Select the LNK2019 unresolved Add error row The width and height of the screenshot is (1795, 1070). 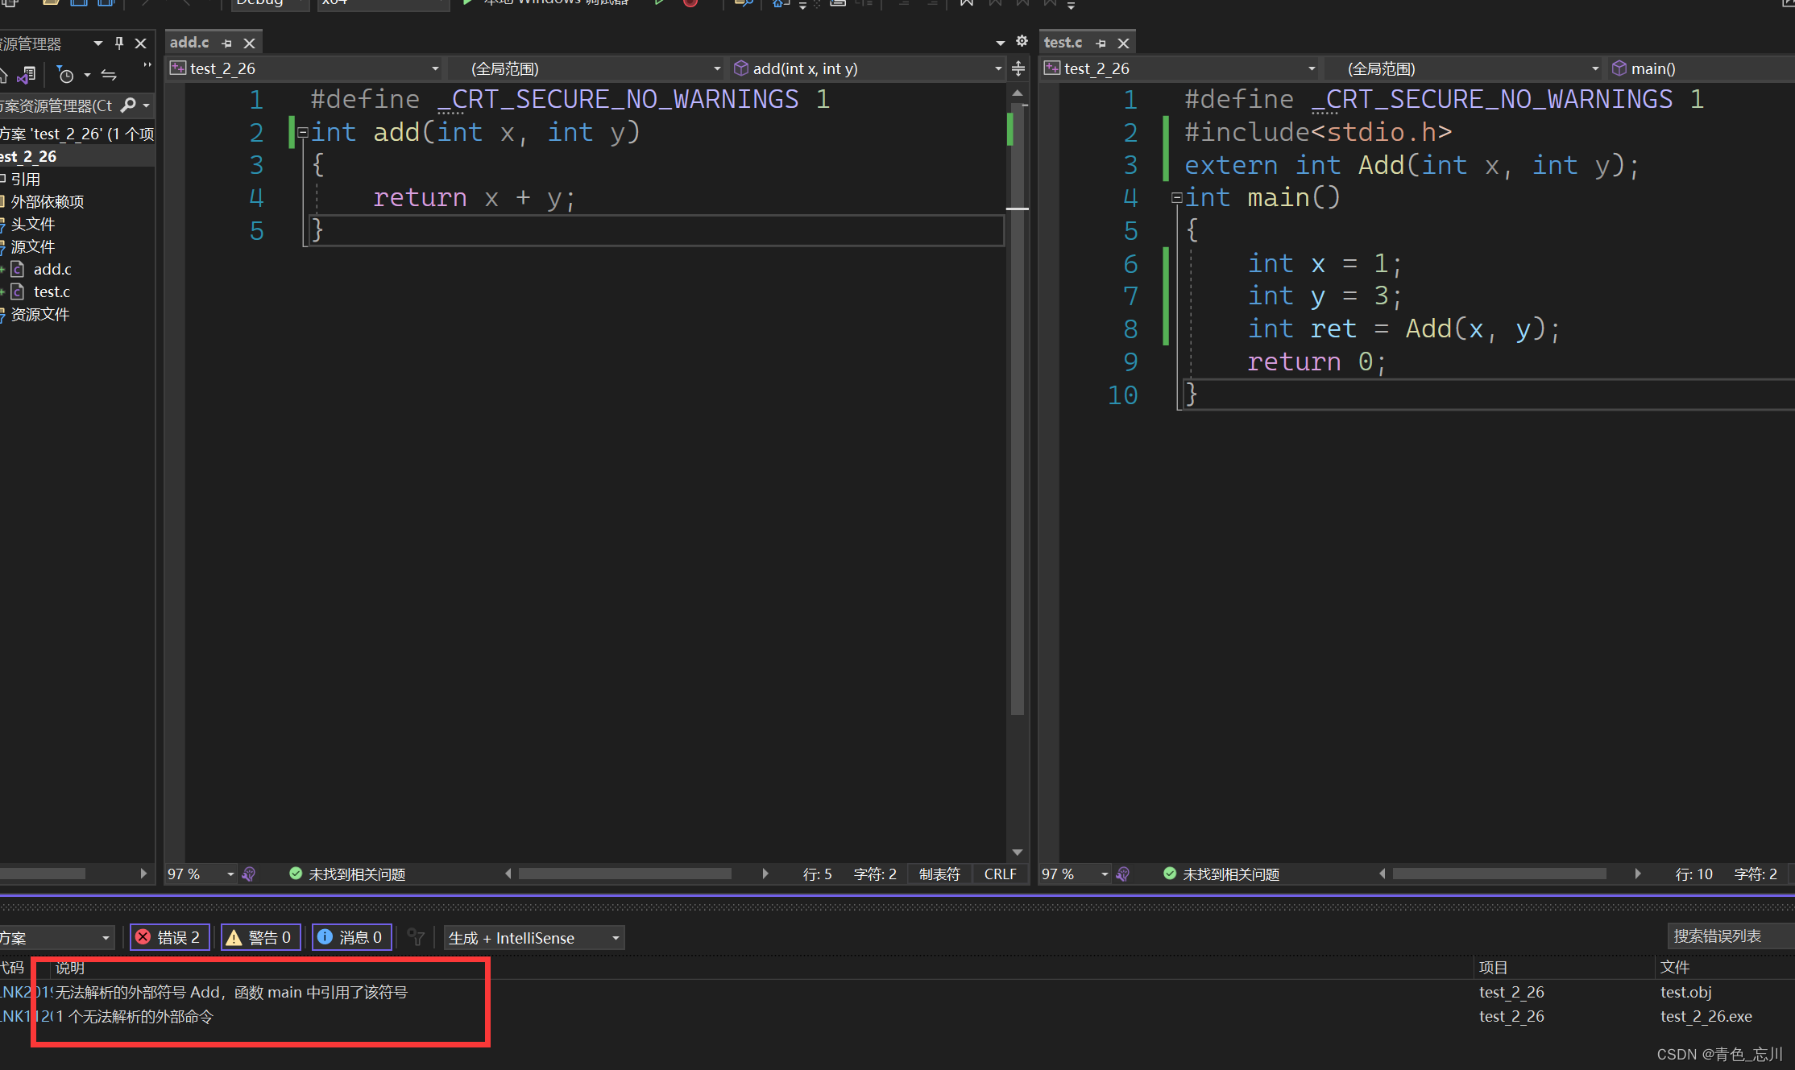897,993
